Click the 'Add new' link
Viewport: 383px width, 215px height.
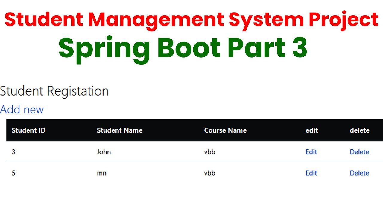(x=22, y=110)
